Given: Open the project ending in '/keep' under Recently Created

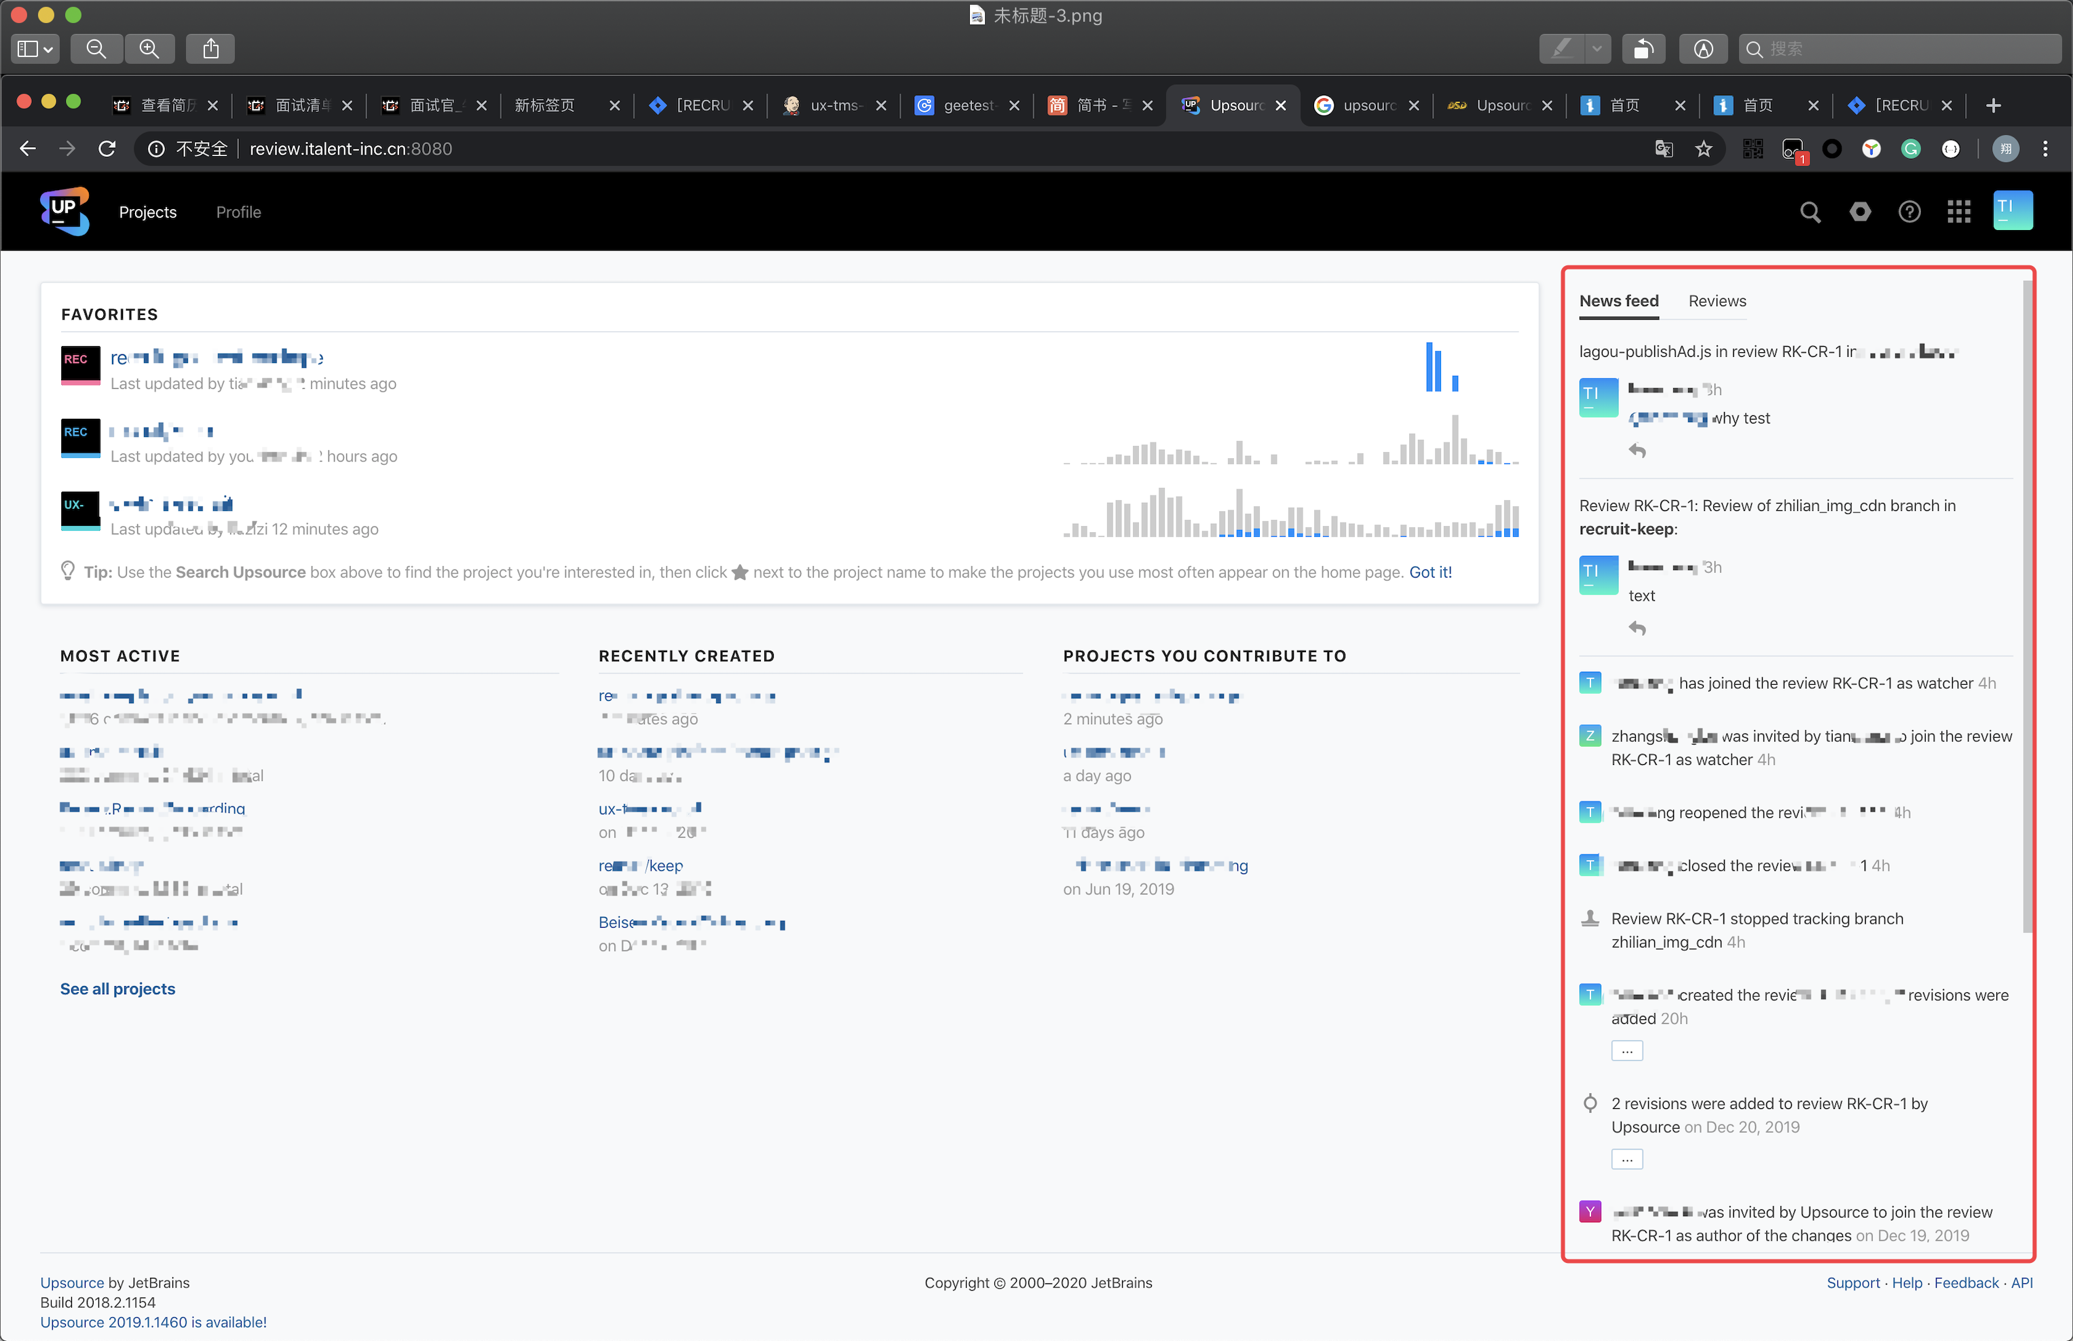Looking at the screenshot, I should tap(640, 865).
